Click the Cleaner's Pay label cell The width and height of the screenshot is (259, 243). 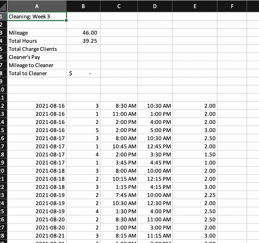pos(37,57)
